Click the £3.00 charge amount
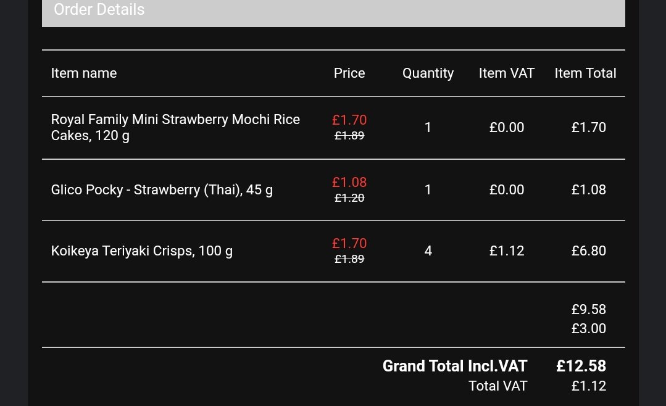 [589, 329]
